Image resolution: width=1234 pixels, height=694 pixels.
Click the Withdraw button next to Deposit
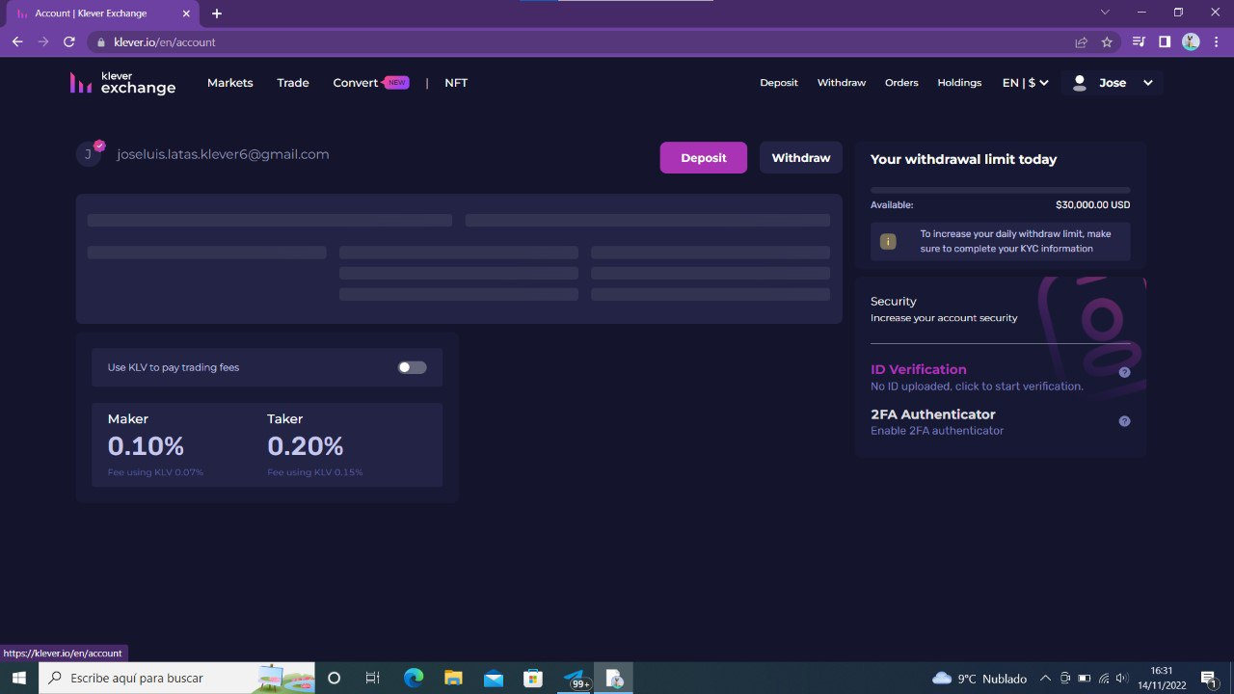coord(801,158)
